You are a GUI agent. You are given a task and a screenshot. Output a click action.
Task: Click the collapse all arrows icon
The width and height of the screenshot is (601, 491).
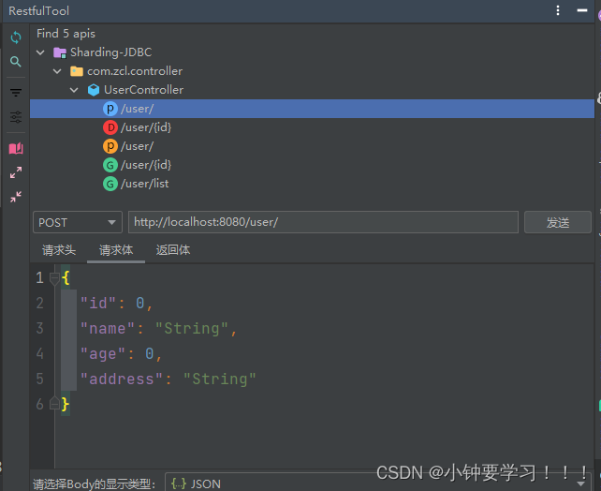(x=16, y=197)
